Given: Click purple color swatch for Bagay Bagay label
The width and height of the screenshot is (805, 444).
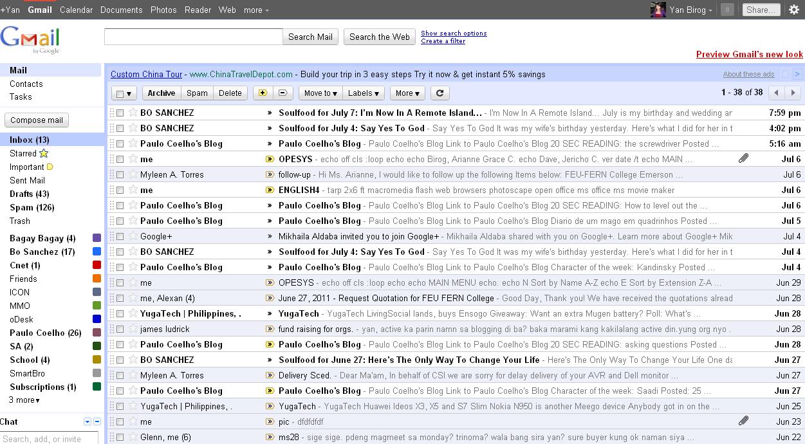Looking at the screenshot, I should [97, 238].
